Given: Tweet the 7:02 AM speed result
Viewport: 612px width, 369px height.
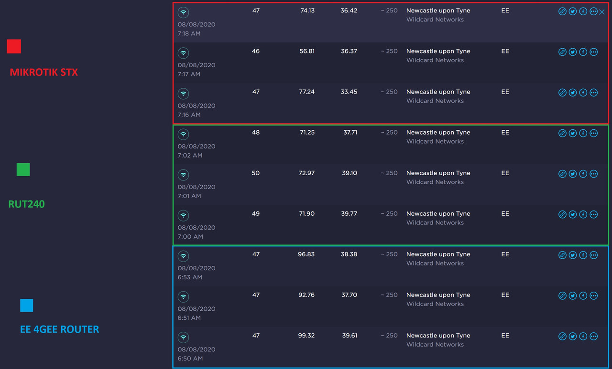Looking at the screenshot, I should pos(573,133).
